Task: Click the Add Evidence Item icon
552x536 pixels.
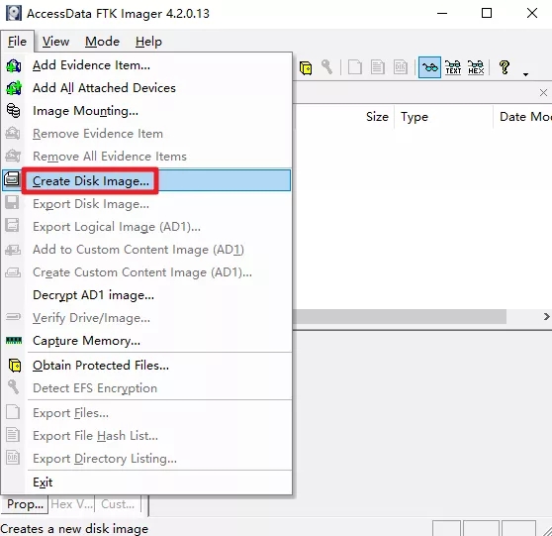Action: 14,65
